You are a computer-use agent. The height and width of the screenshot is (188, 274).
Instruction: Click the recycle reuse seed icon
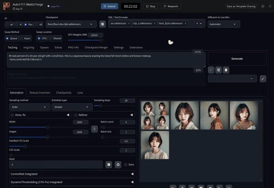pos(118,165)
